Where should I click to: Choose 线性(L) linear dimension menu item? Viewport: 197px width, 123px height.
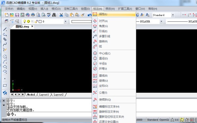pos(114,14)
